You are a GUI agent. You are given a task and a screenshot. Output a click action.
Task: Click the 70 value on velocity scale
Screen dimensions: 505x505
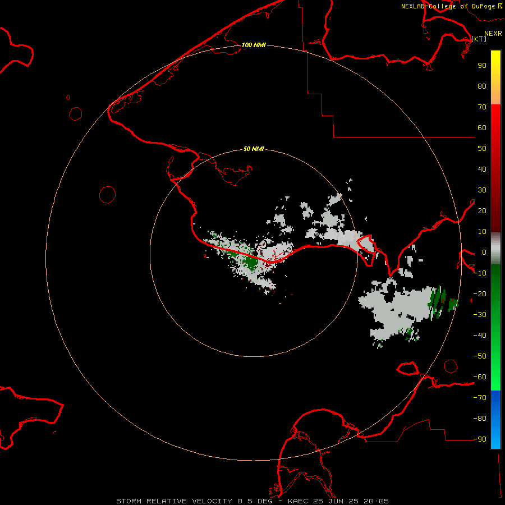pos(482,107)
